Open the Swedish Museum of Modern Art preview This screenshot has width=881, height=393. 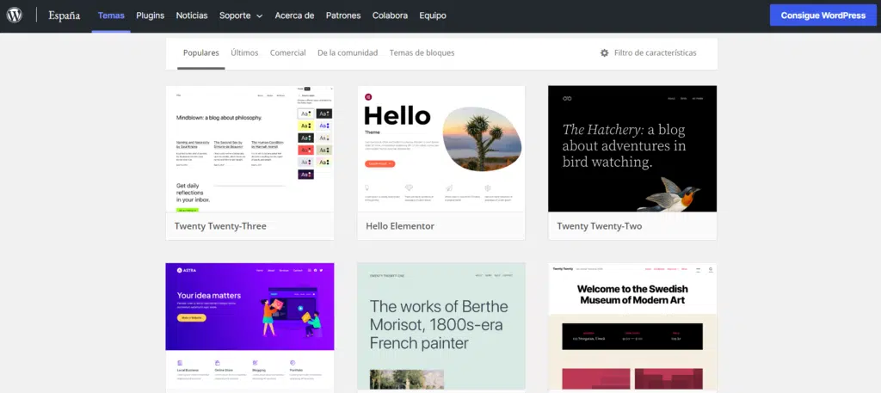(x=632, y=328)
